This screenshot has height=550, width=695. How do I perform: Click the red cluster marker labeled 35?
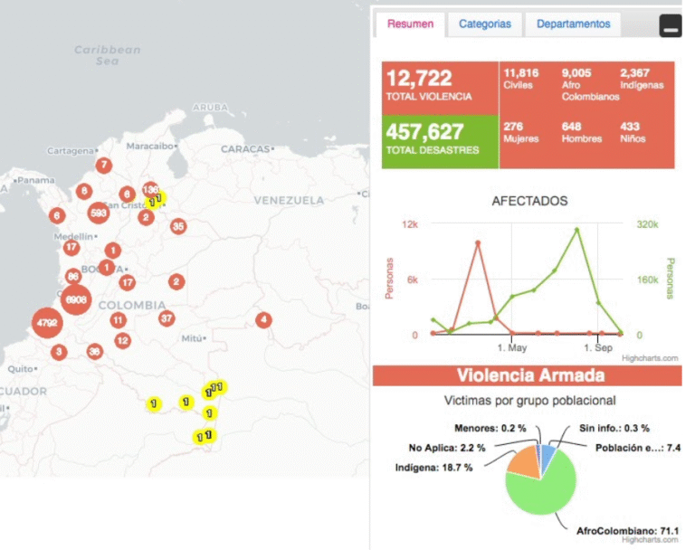178,226
